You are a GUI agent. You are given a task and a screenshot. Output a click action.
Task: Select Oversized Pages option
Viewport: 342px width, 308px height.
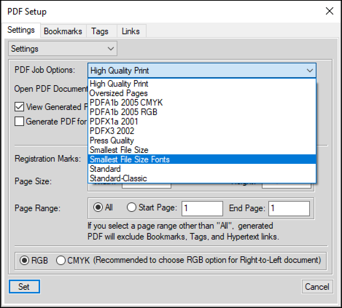pyautogui.click(x=202, y=93)
